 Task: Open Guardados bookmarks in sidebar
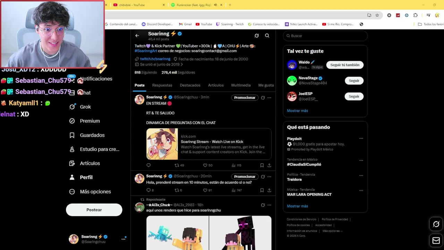pyautogui.click(x=87, y=135)
